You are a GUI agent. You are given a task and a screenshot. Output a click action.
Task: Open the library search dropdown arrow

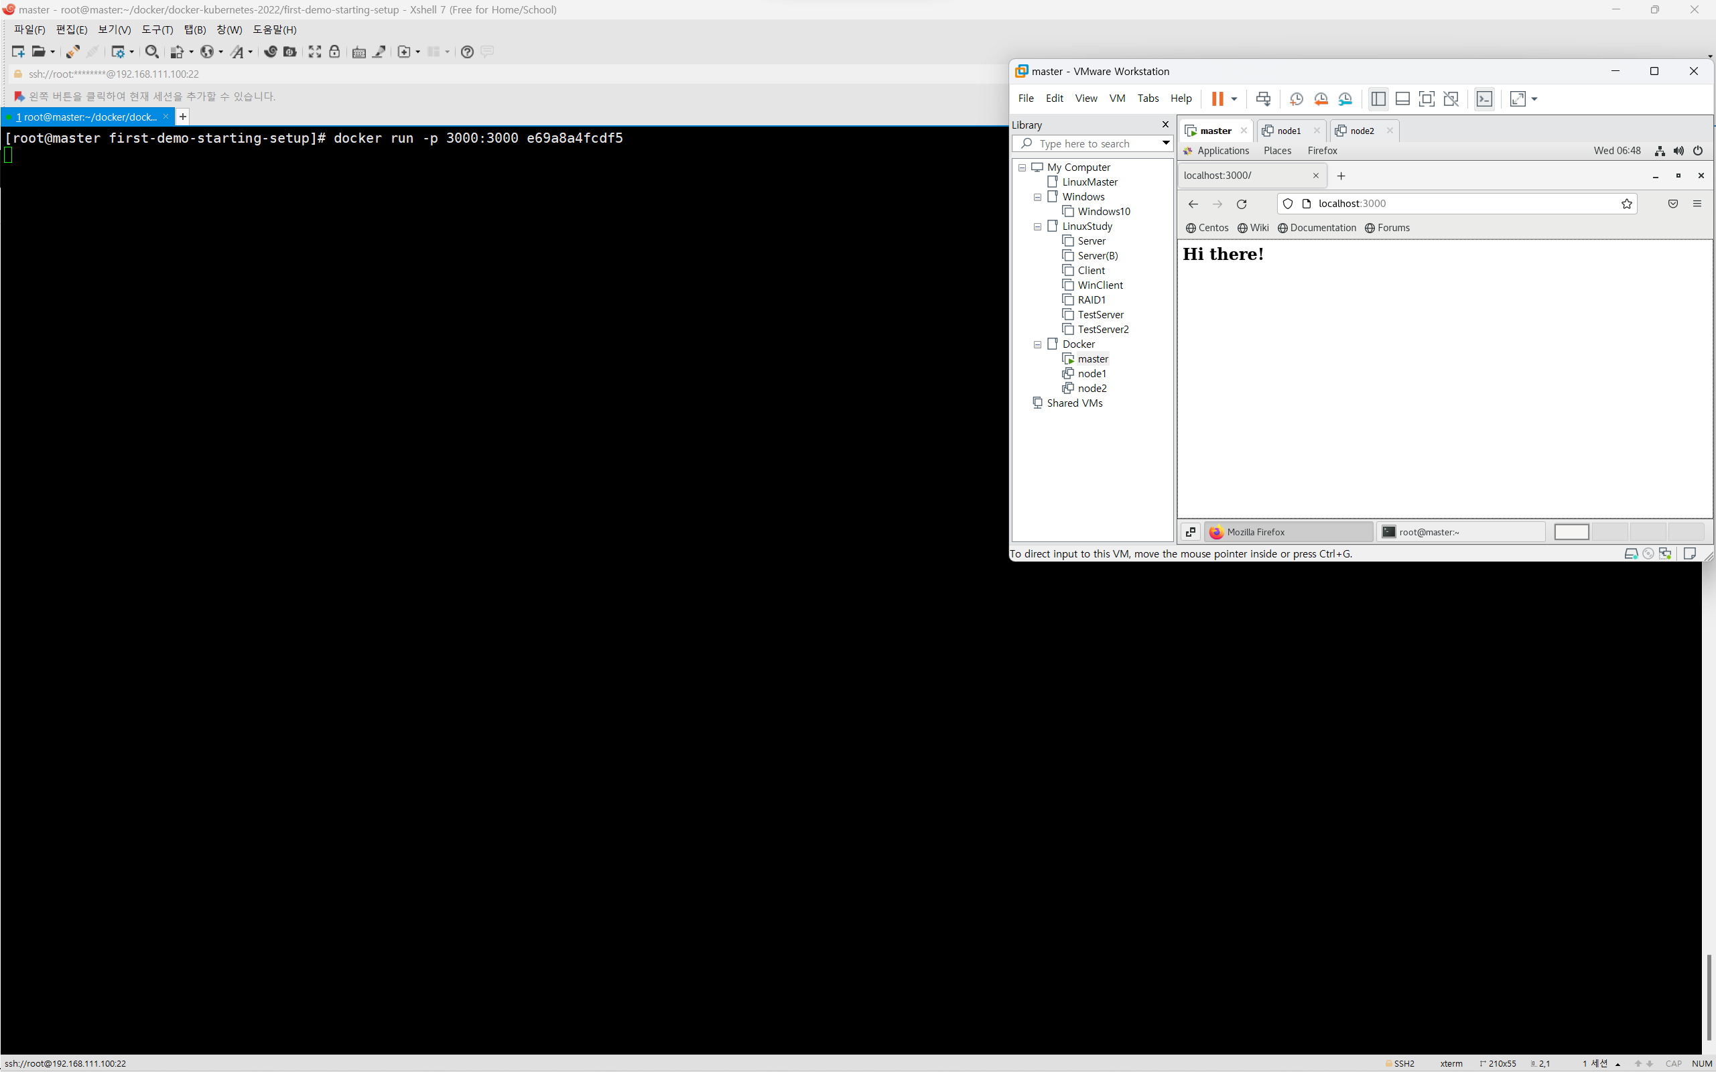(x=1165, y=143)
